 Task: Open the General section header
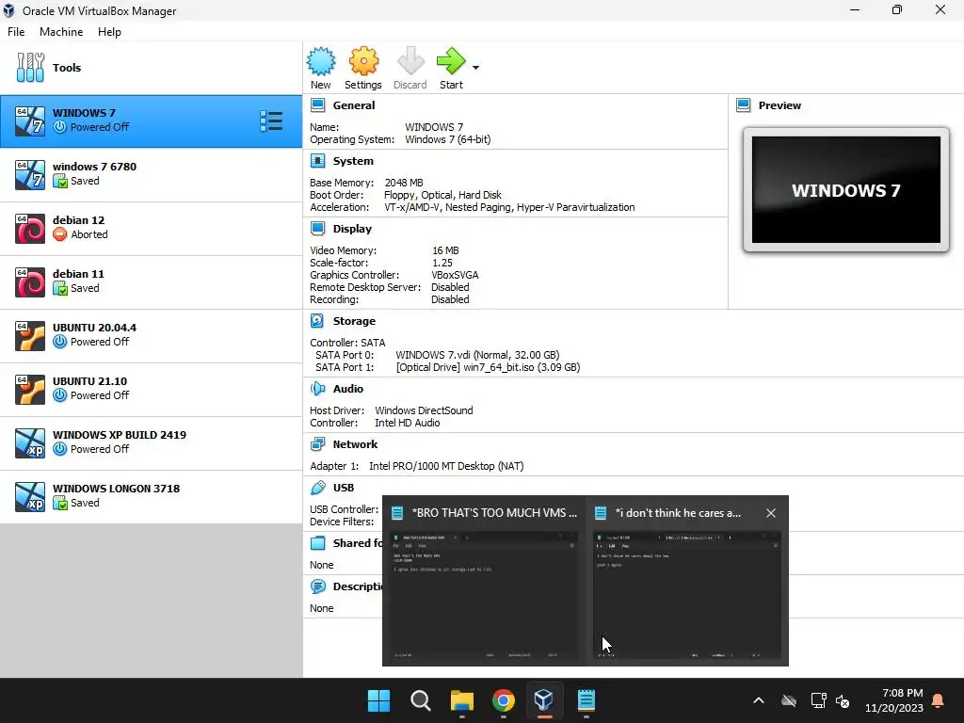[354, 105]
